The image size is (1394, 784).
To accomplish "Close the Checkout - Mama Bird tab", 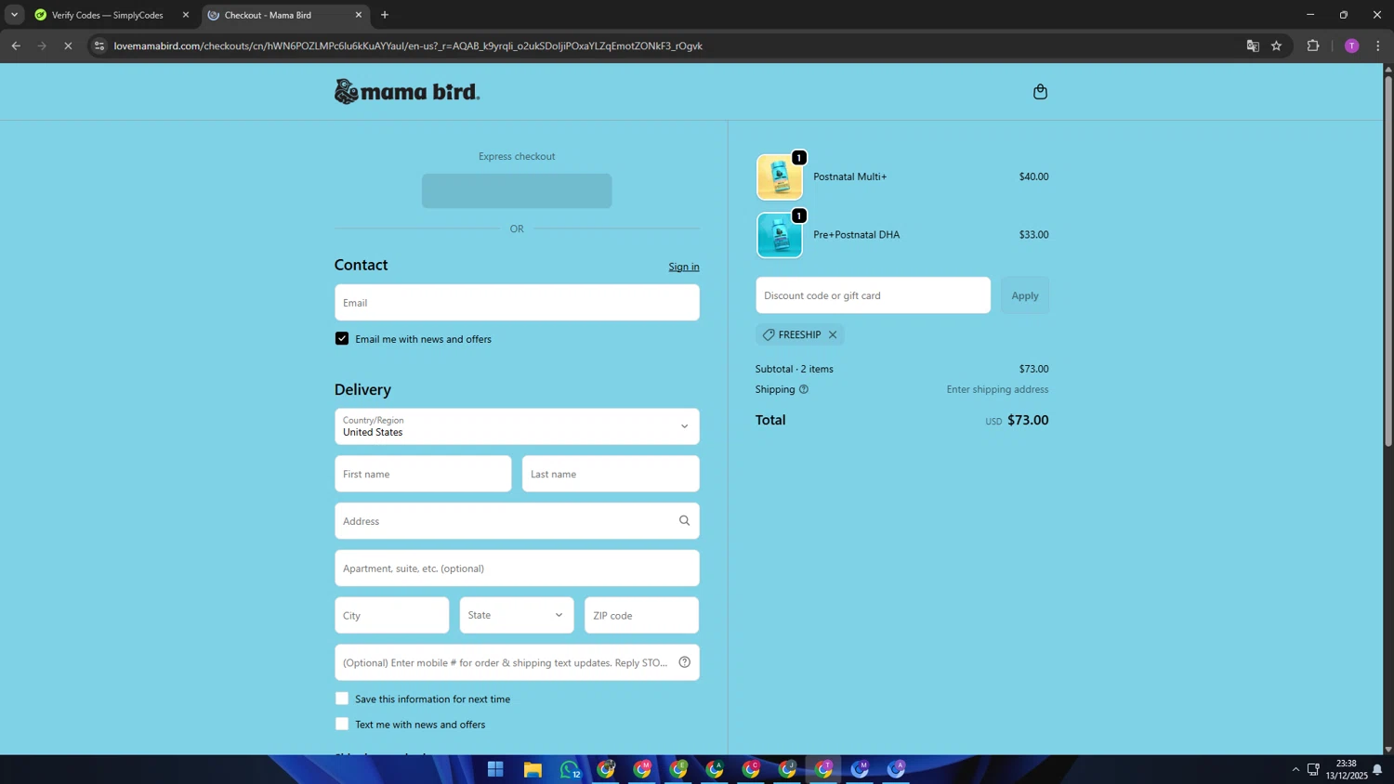I will (x=358, y=15).
